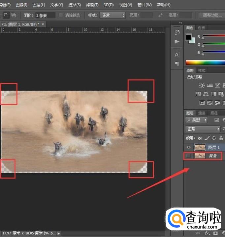
Task: Open the layer filter 类型 dropdown
Action: click(x=197, y=120)
